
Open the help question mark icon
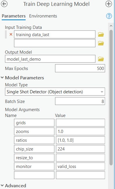click(x=109, y=16)
